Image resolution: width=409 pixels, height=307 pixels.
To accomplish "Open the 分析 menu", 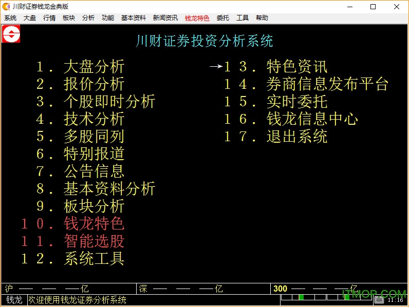I will 88,18.
